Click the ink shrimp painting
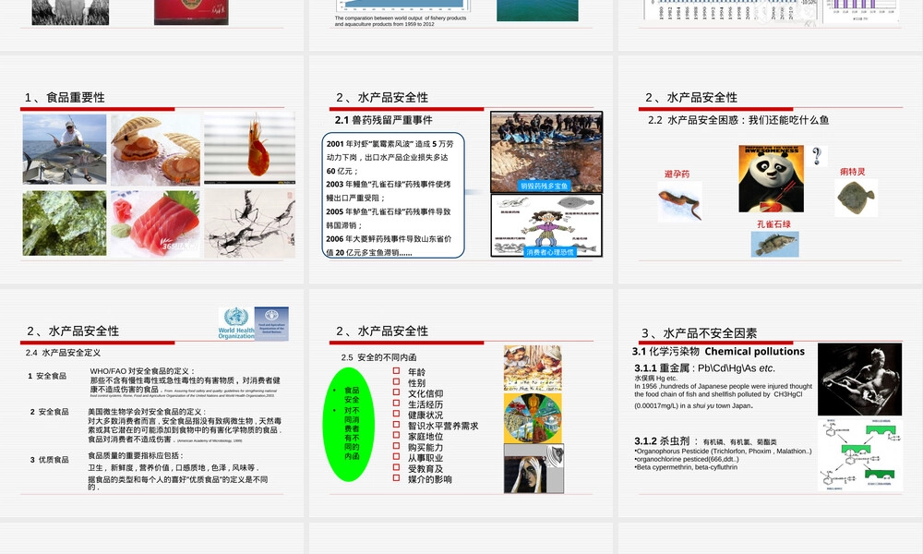 click(249, 223)
